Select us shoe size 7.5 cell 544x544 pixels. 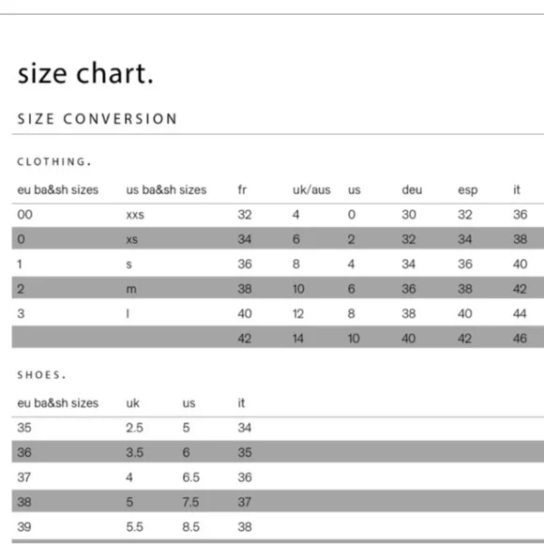pos(190,502)
